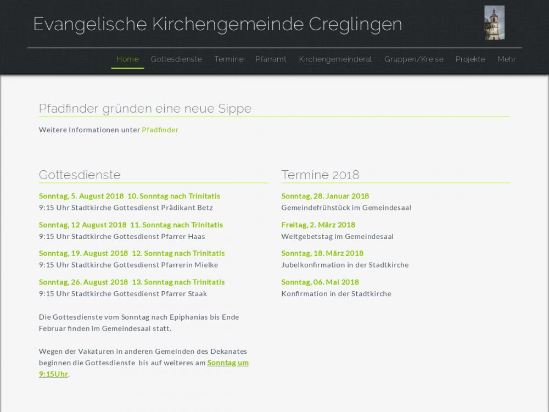Click the 'Pfadfinder gründen eine neue Sippe' heading
This screenshot has height=412, width=549.
(145, 109)
